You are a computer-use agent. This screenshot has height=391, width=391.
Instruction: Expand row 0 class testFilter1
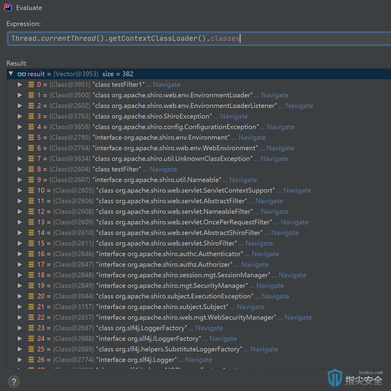(20, 85)
